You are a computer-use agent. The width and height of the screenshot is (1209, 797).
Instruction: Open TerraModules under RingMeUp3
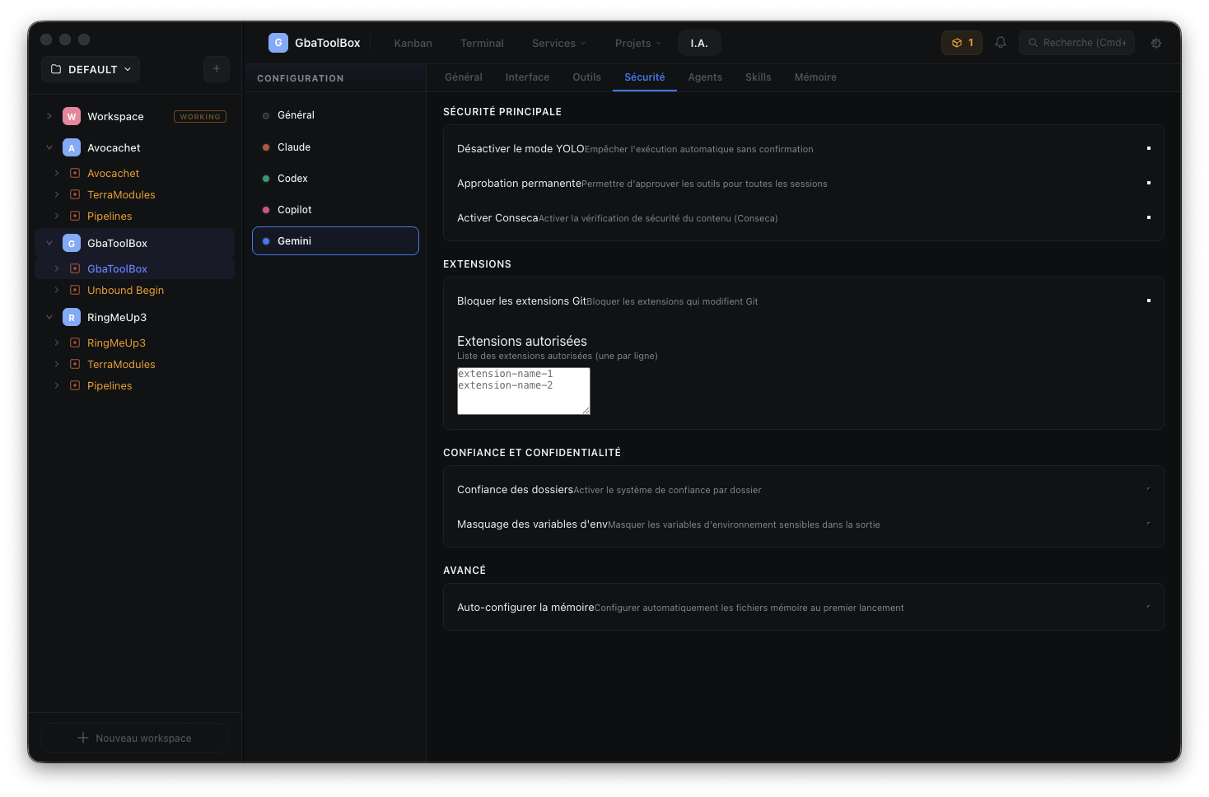tap(121, 364)
